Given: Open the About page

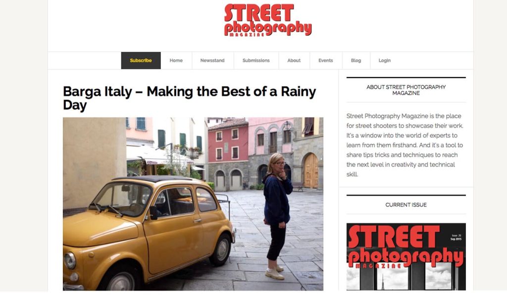Looking at the screenshot, I should (294, 60).
